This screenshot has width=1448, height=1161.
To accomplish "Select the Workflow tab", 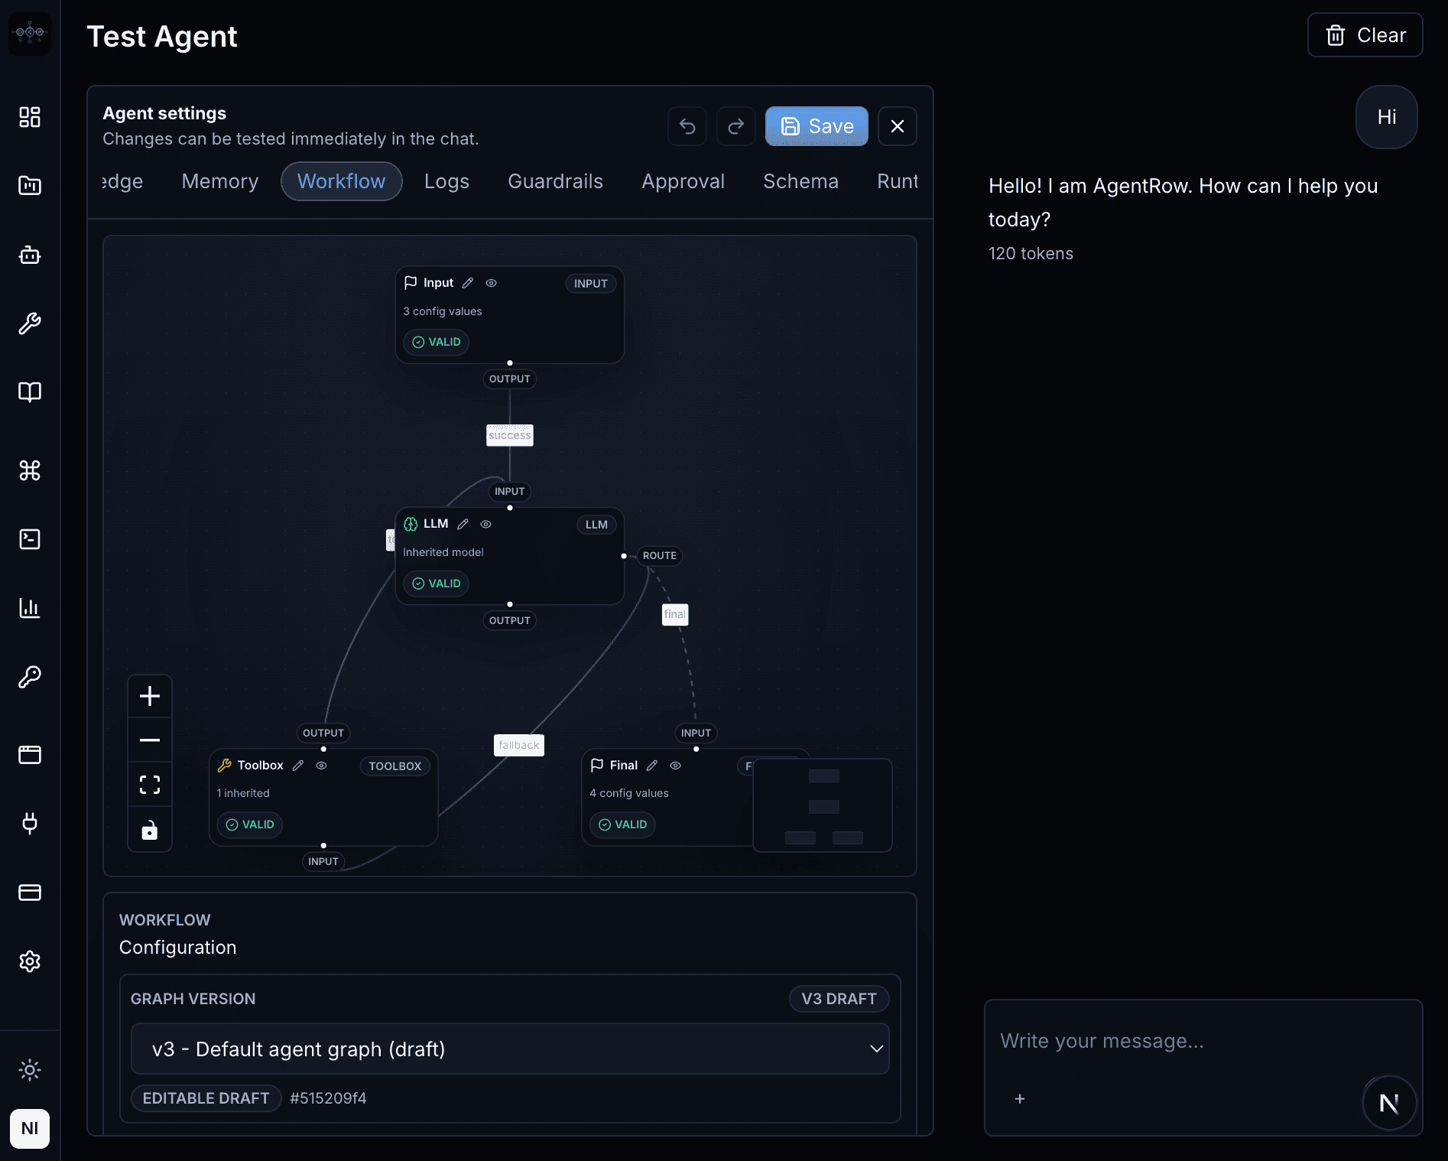I will pyautogui.click(x=341, y=181).
